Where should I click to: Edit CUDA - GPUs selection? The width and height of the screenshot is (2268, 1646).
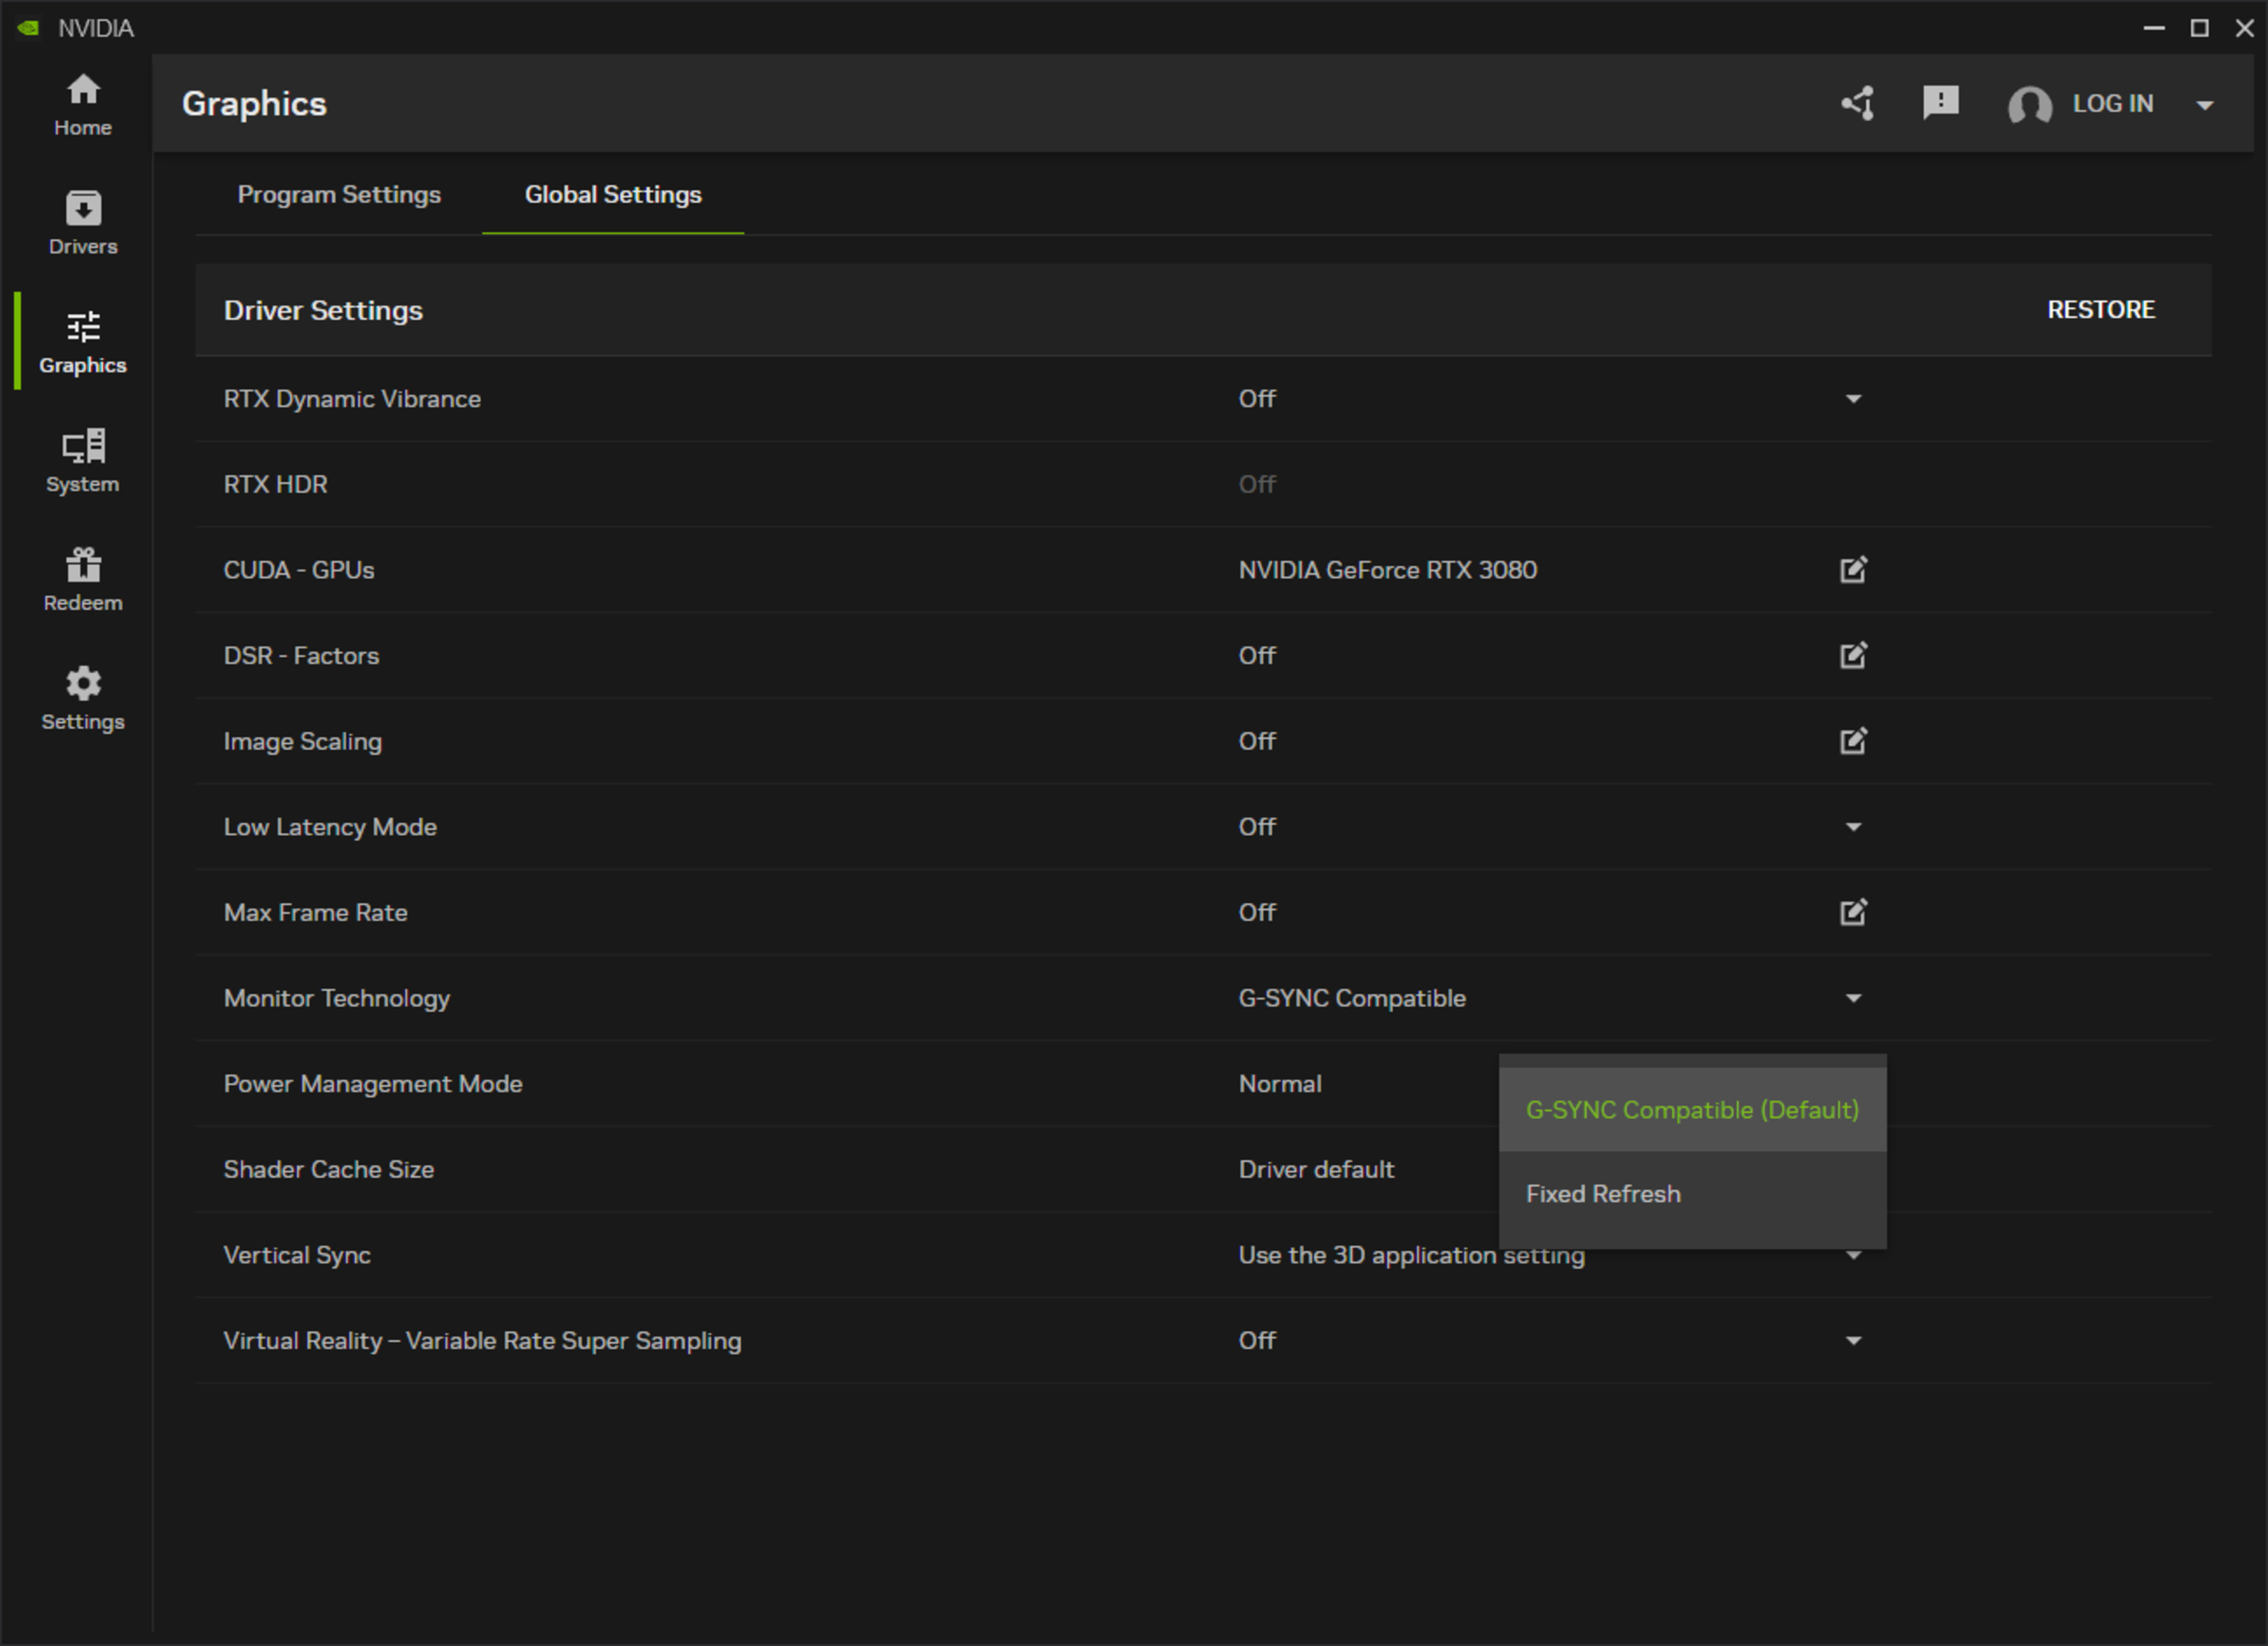(1853, 570)
